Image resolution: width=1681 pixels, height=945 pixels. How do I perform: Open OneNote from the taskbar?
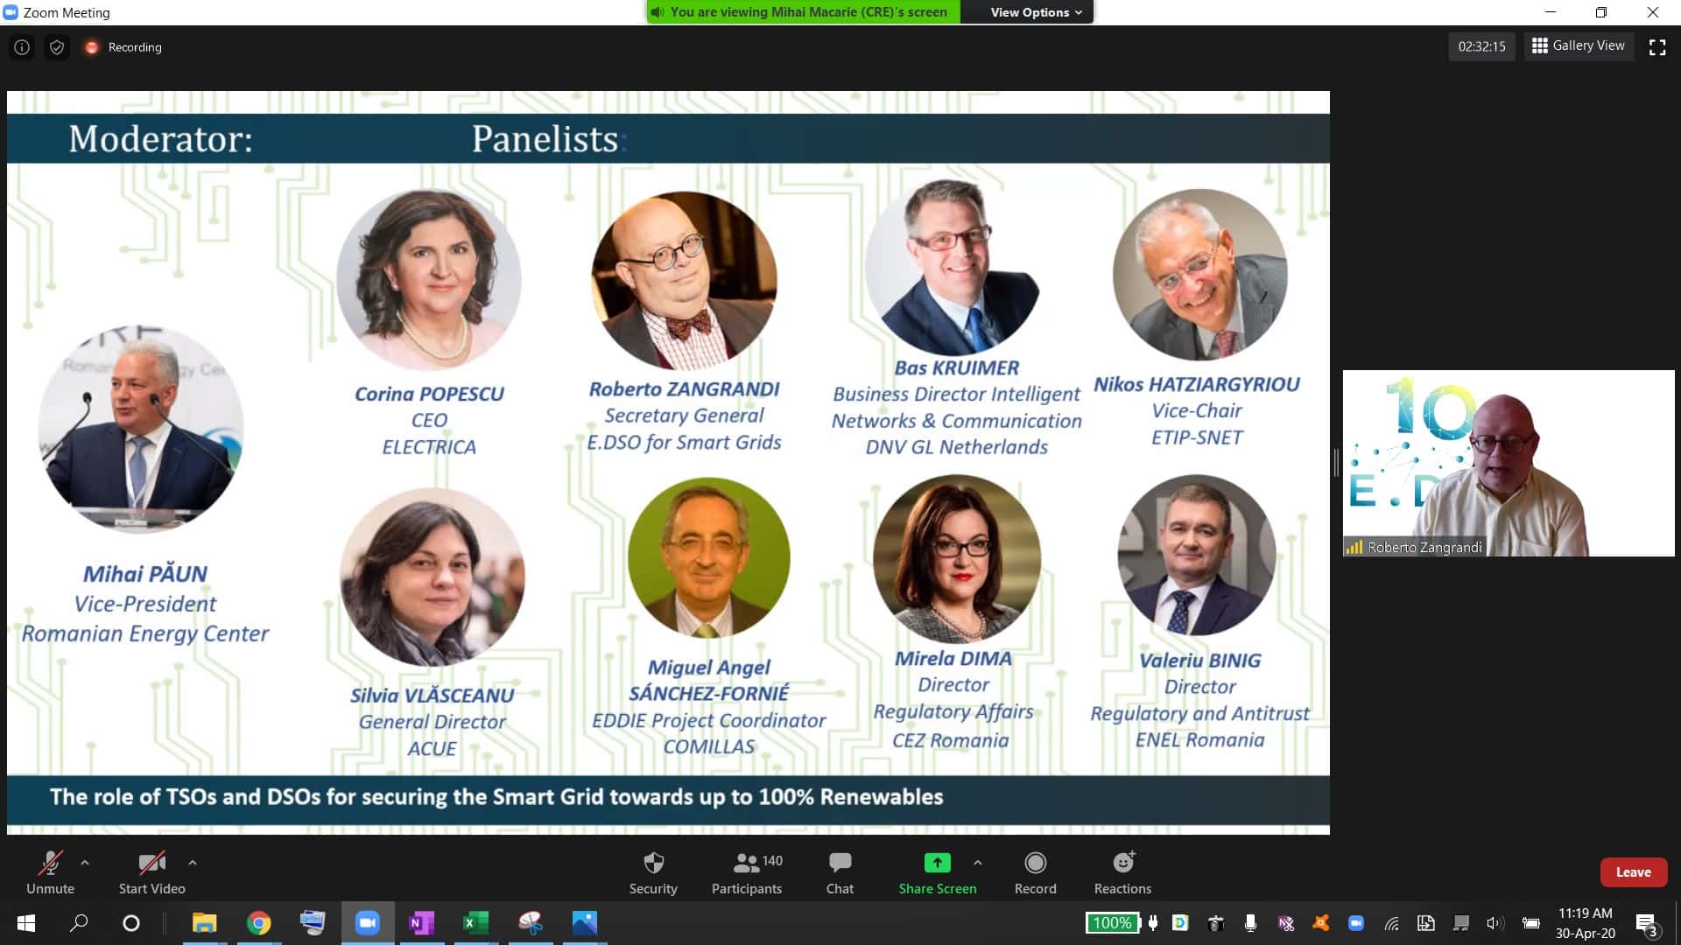[x=421, y=923]
